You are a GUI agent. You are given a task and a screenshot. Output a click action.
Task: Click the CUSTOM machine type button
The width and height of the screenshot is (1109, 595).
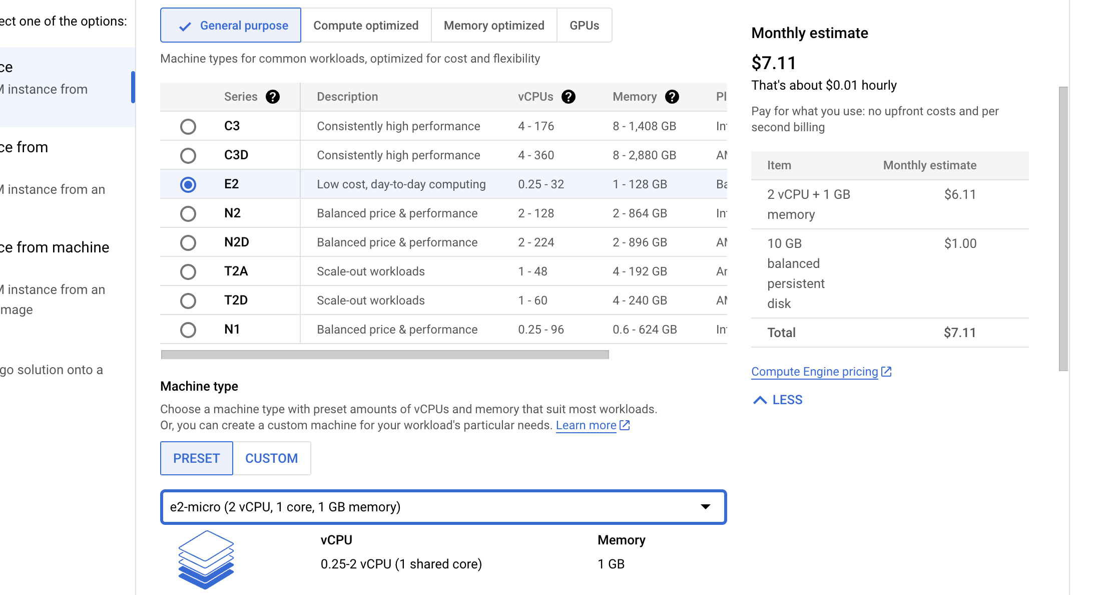click(x=271, y=458)
